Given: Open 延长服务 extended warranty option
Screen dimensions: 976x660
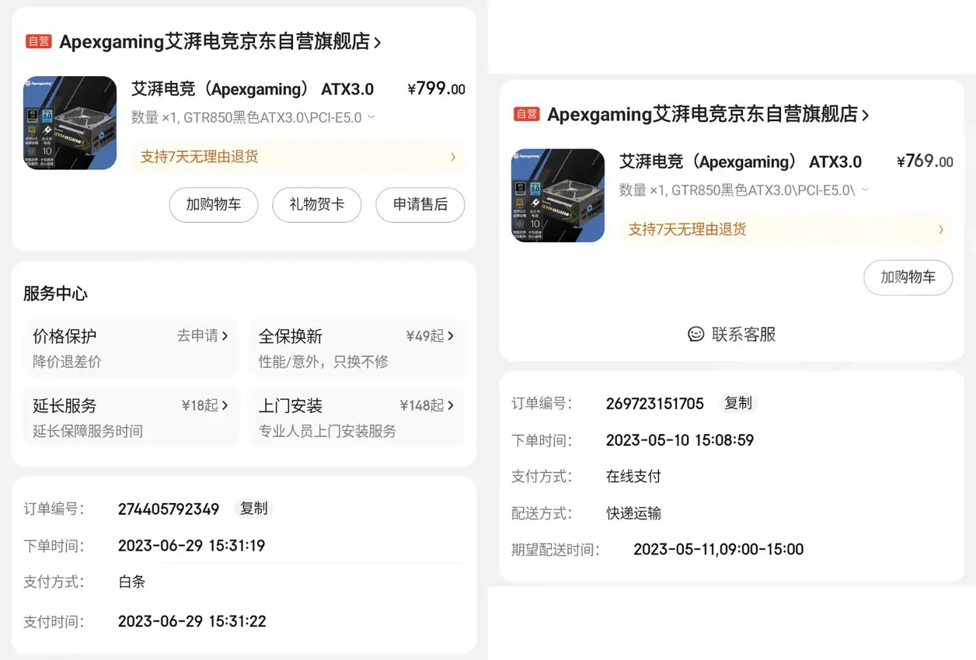Looking at the screenshot, I should point(131,417).
